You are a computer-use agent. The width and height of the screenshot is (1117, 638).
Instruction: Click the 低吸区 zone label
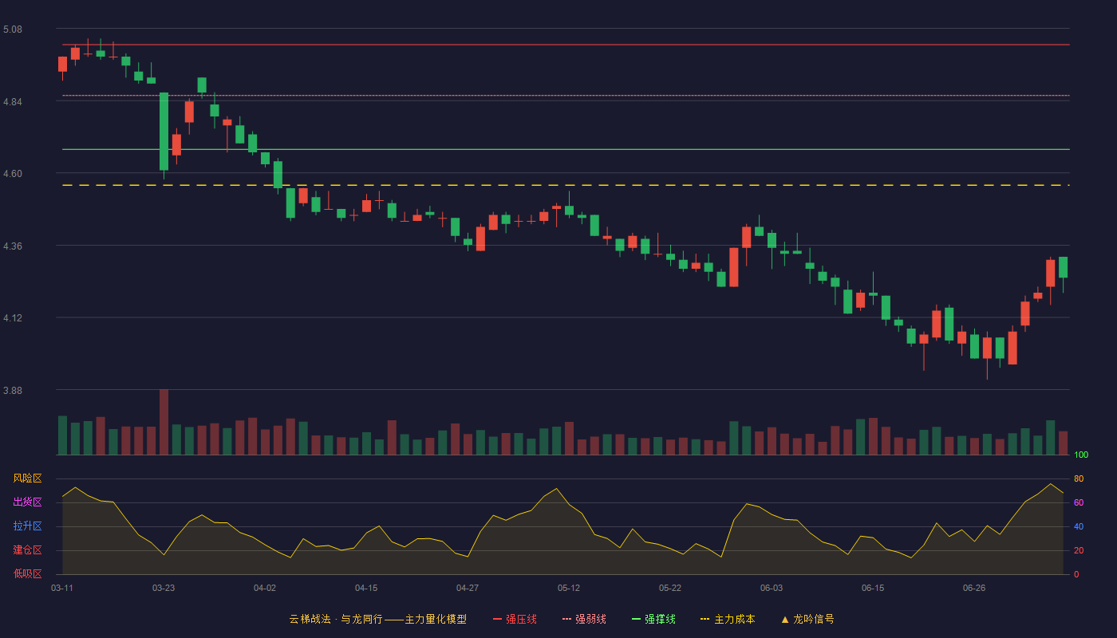pyautogui.click(x=28, y=573)
